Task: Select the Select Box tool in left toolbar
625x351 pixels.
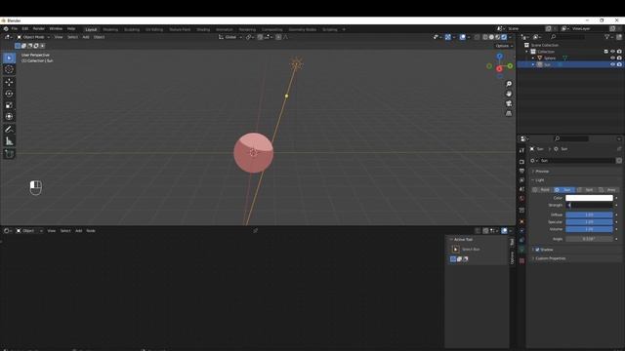Action: pyautogui.click(x=9, y=58)
